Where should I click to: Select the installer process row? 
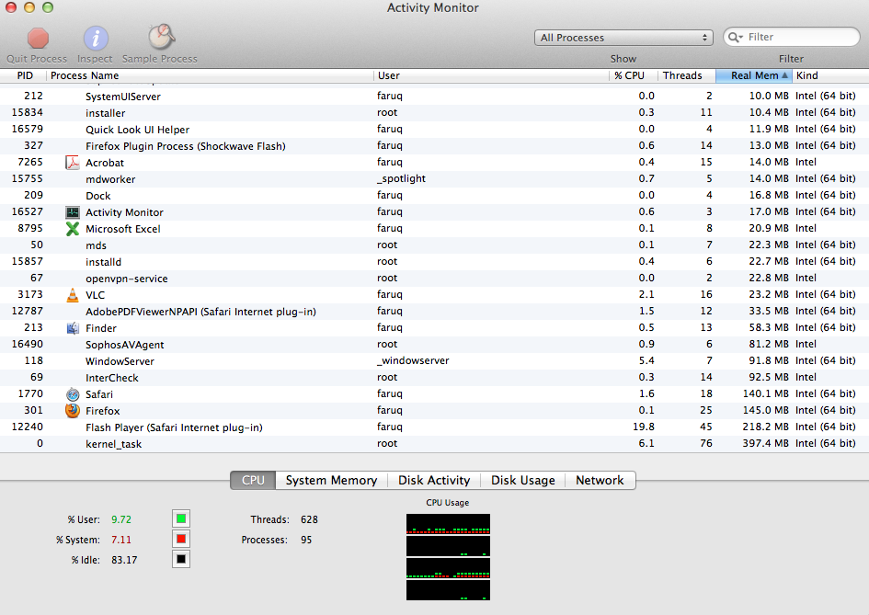pos(434,112)
